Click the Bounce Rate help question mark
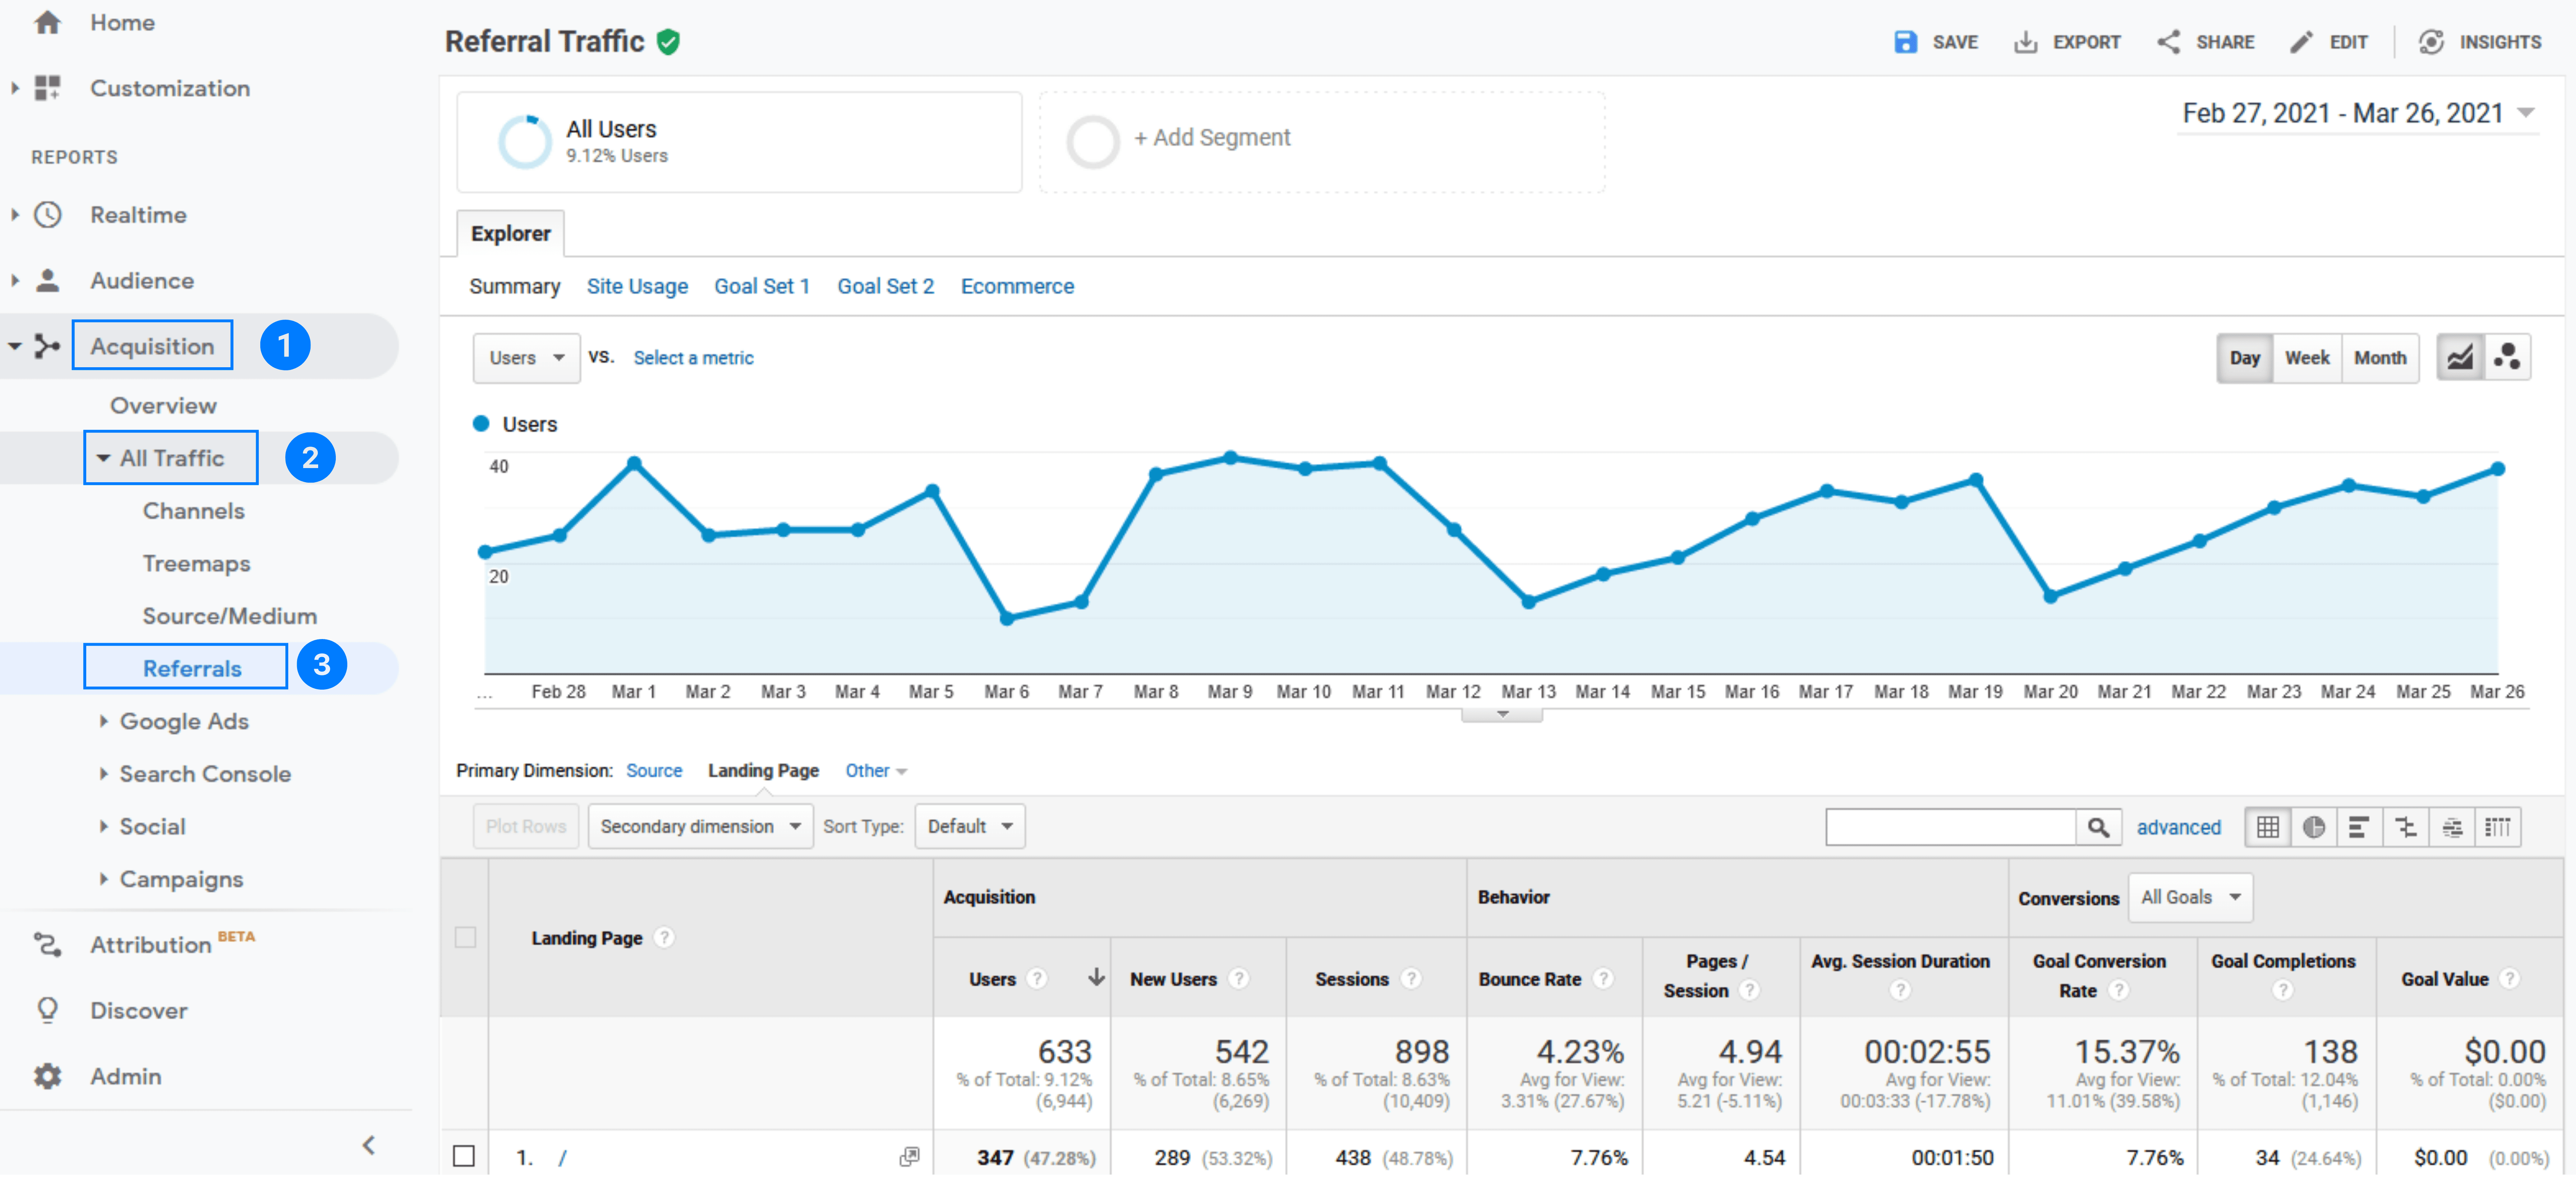 pyautogui.click(x=1603, y=979)
